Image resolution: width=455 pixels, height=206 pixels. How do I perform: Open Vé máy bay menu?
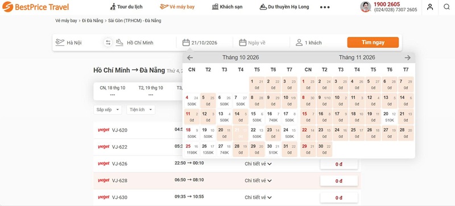coord(177,7)
